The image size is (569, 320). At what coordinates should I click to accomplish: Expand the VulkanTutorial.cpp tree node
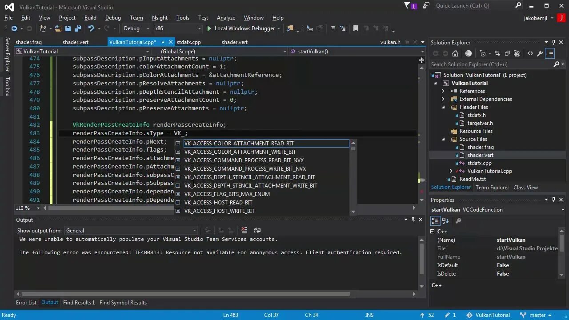click(451, 171)
